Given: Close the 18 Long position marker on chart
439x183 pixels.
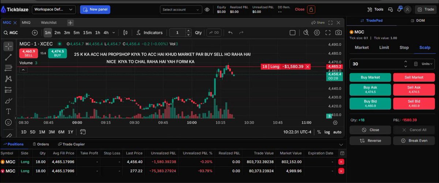Looking at the screenshot, I should (308, 67).
